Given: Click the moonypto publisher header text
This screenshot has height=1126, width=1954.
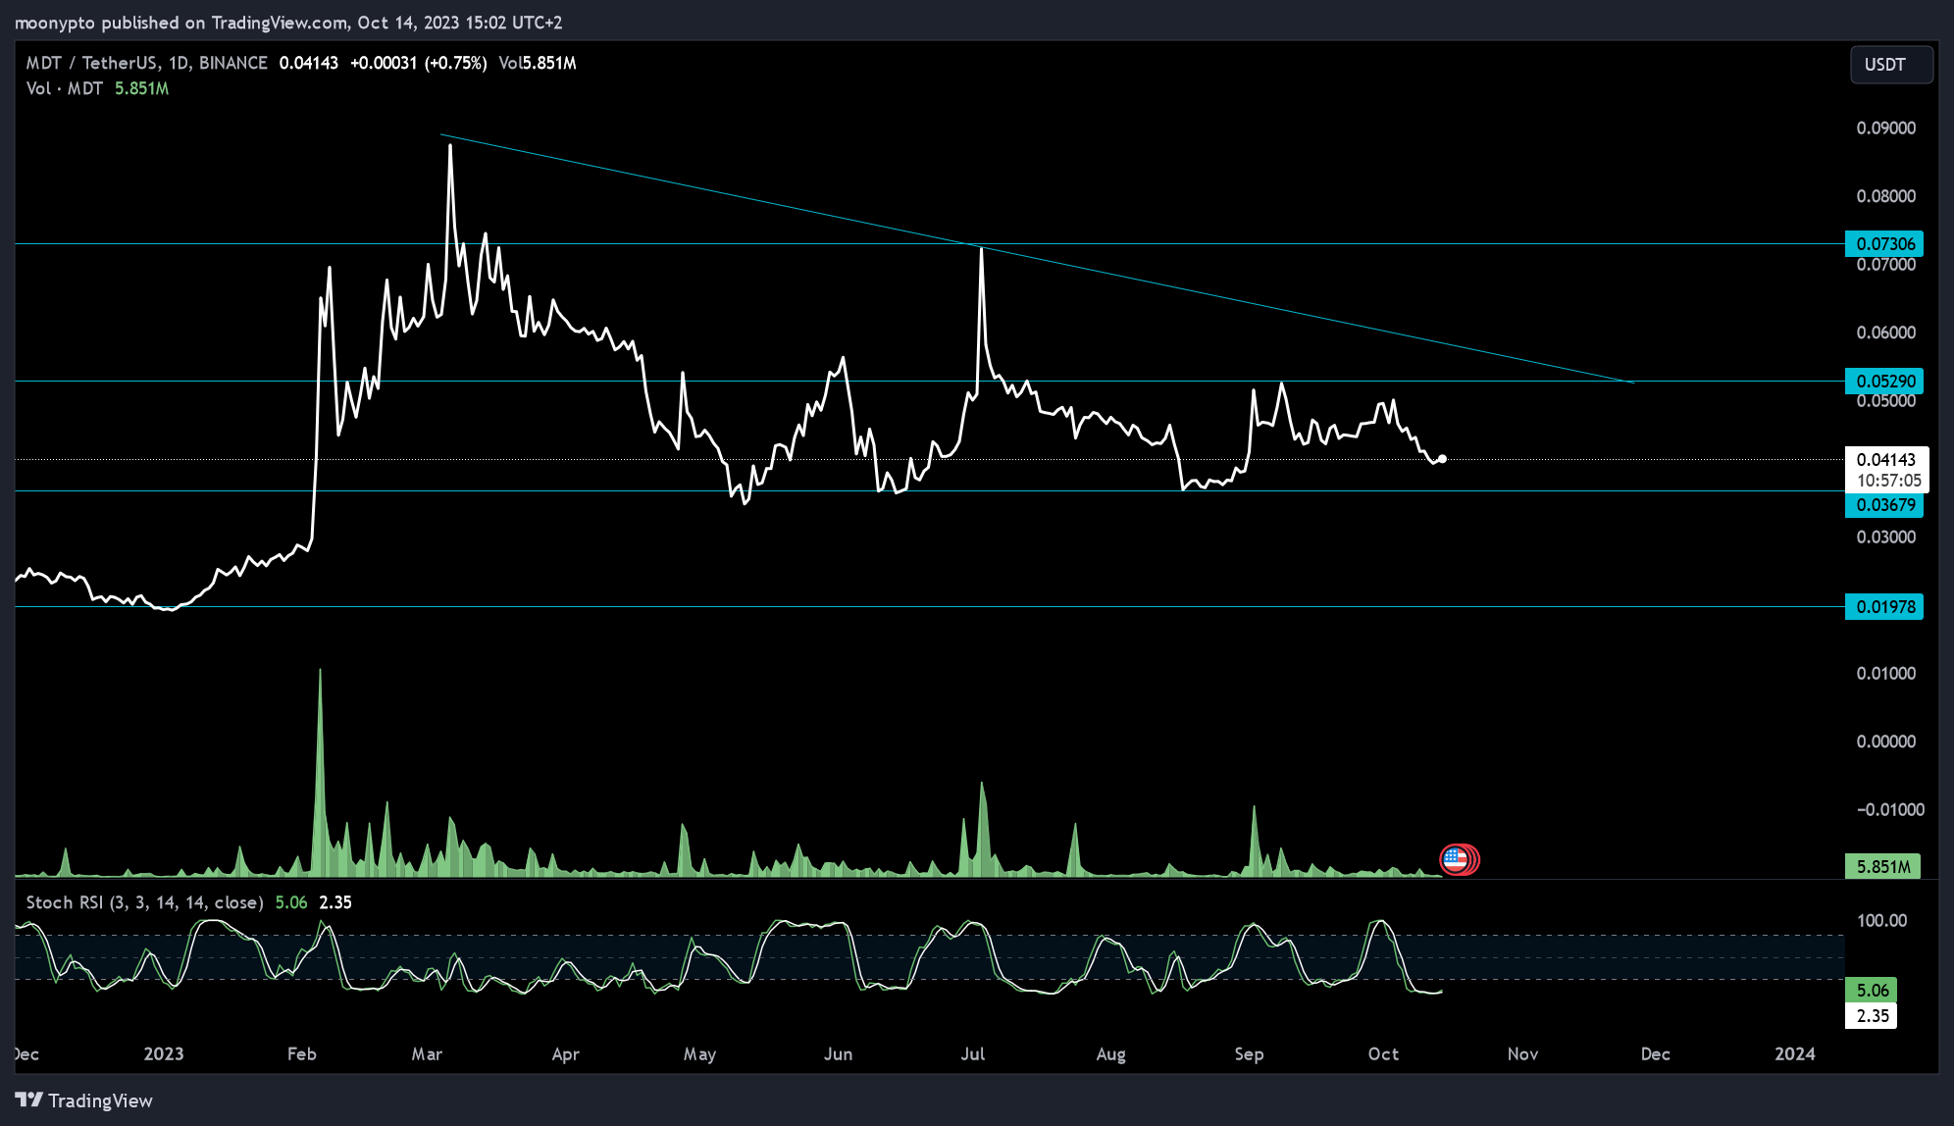Looking at the screenshot, I should [x=288, y=22].
